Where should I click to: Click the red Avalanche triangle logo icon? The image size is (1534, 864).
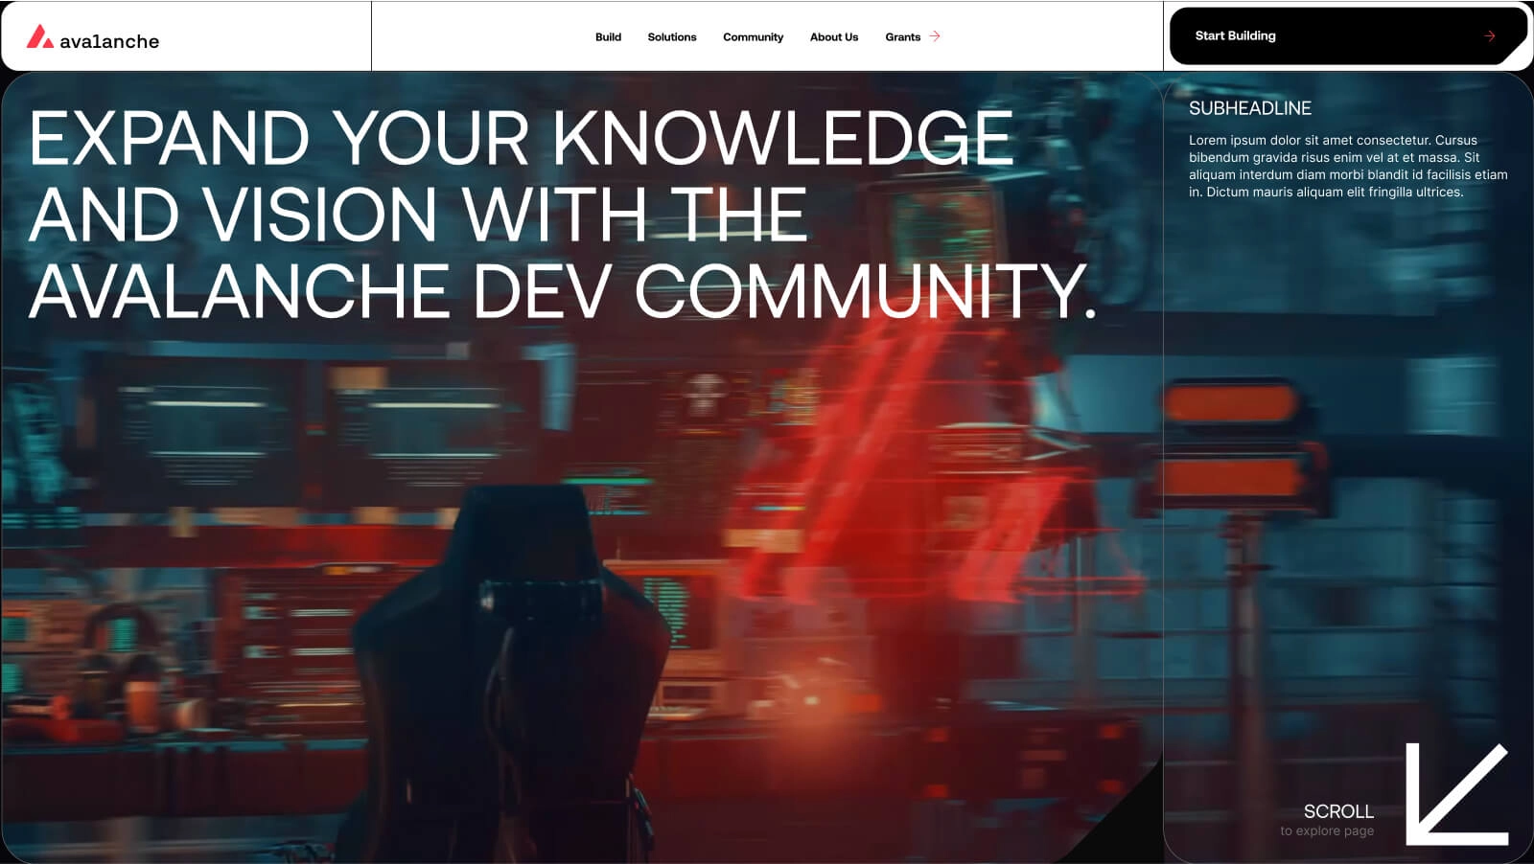pos(39,37)
